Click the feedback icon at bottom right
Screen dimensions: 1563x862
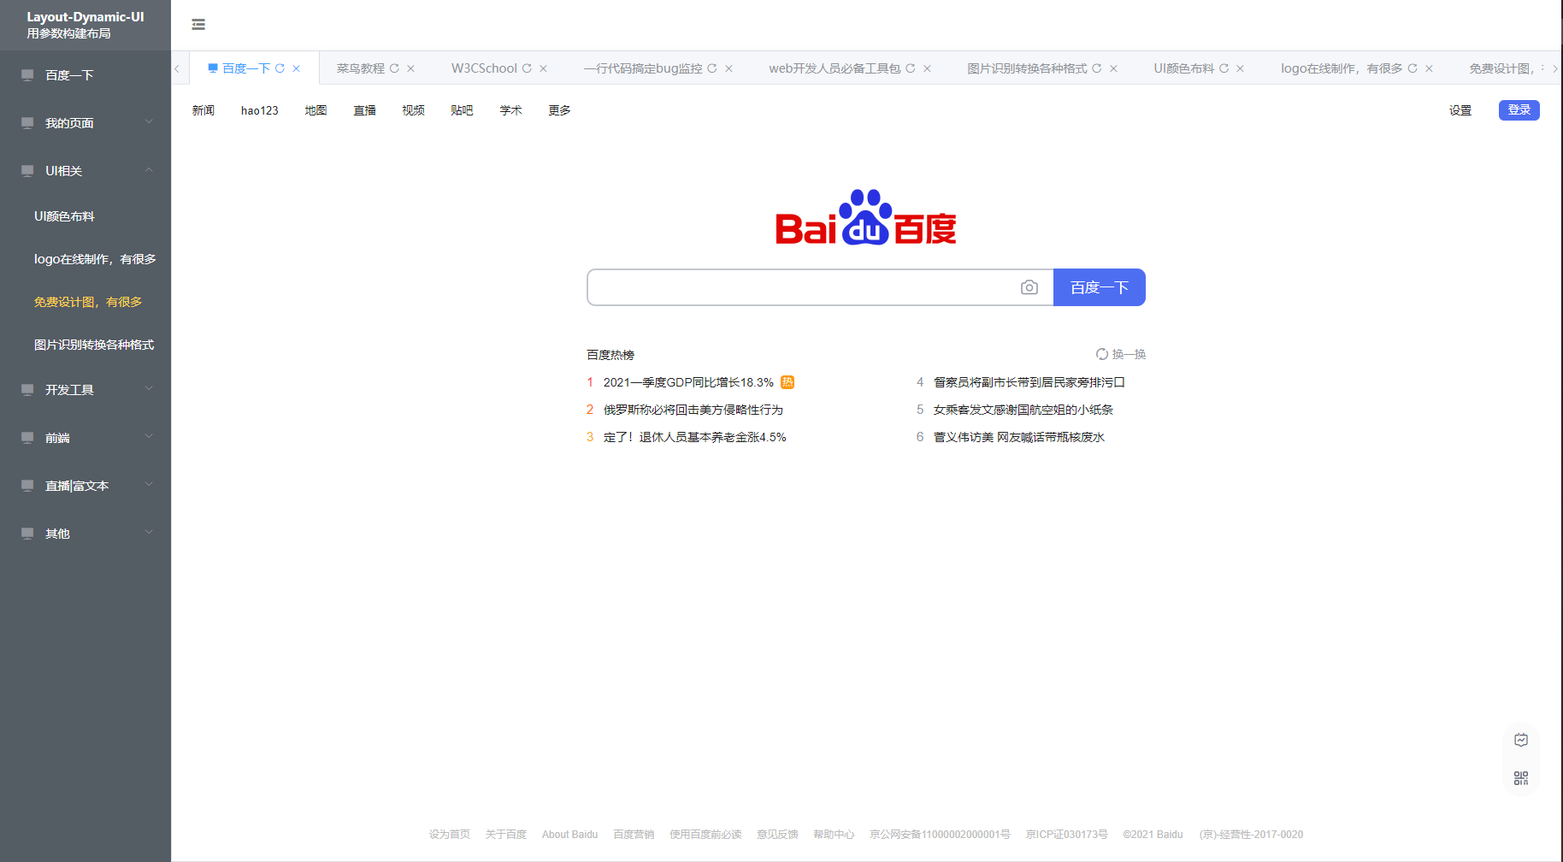coord(1521,740)
